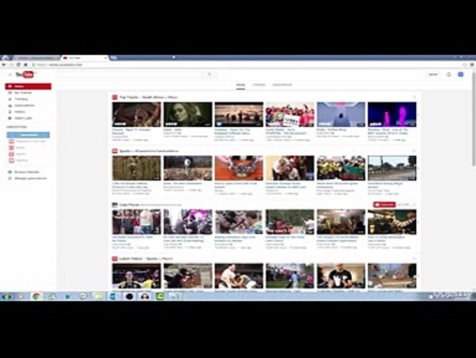Screen dimensions: 476x358
Task: Open the Sports channel in sidebar
Action: [x=17, y=154]
